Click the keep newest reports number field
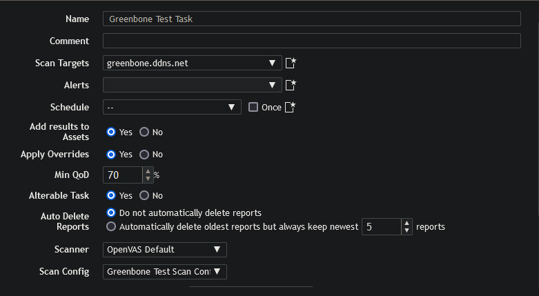The width and height of the screenshot is (539, 296). coord(381,226)
